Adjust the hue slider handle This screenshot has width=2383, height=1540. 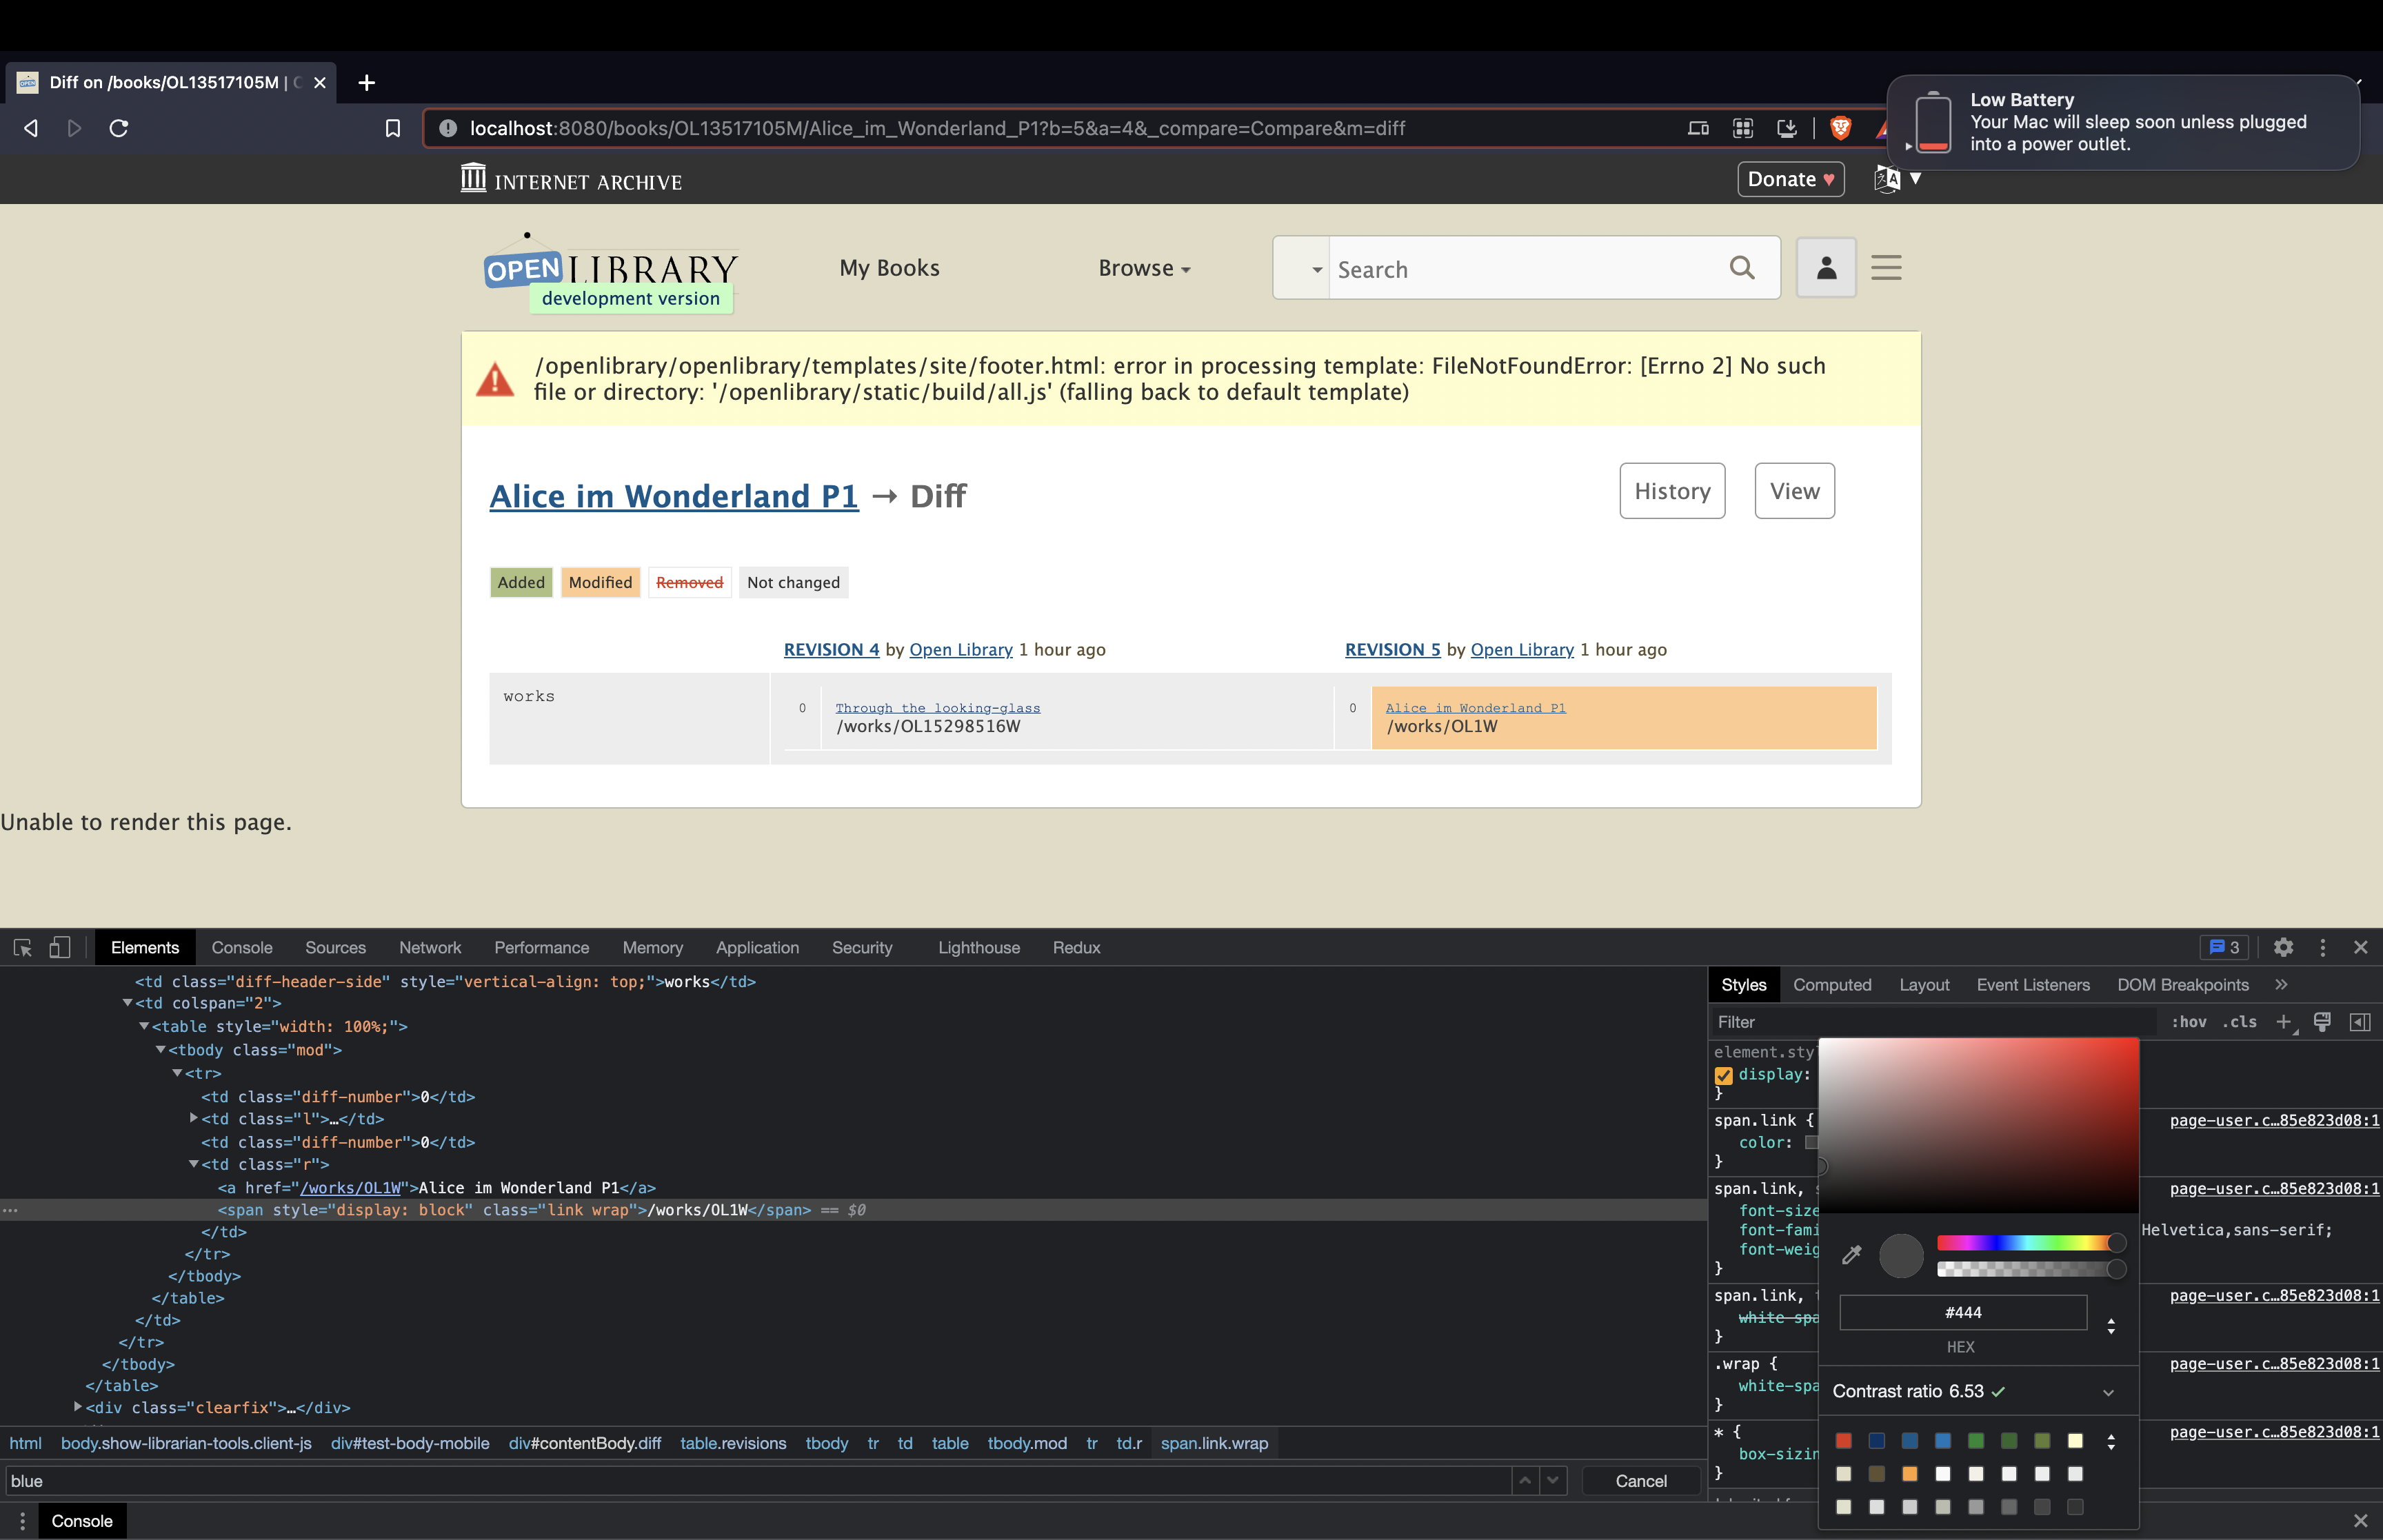2116,1243
